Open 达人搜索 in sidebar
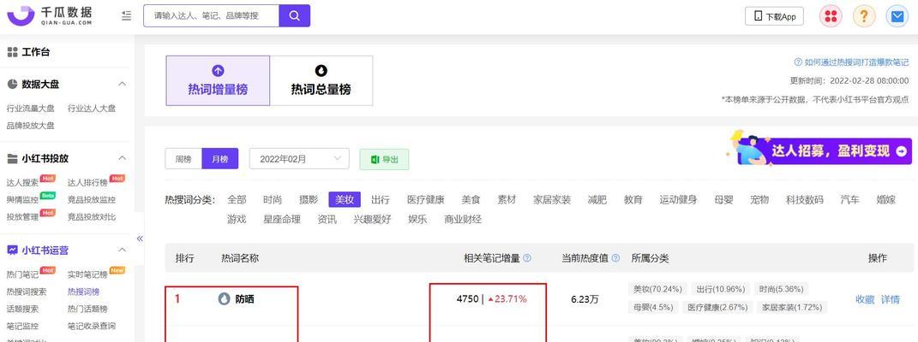 [x=23, y=182]
